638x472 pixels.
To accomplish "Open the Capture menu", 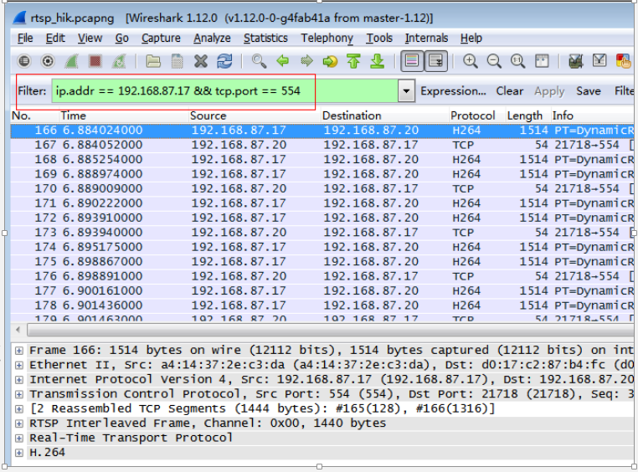I will [x=161, y=38].
